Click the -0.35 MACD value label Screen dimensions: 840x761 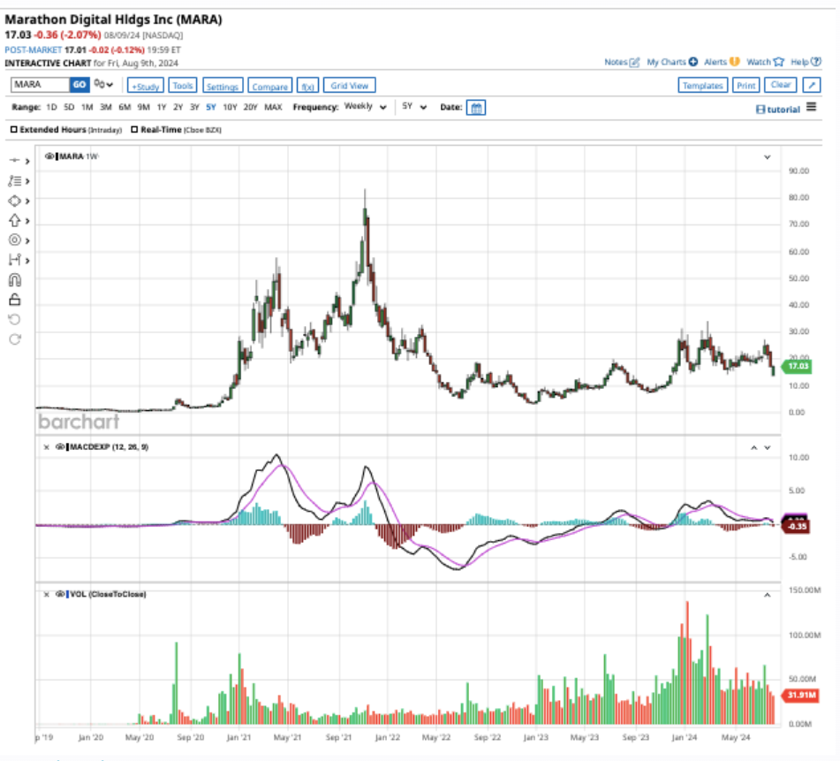tap(797, 526)
